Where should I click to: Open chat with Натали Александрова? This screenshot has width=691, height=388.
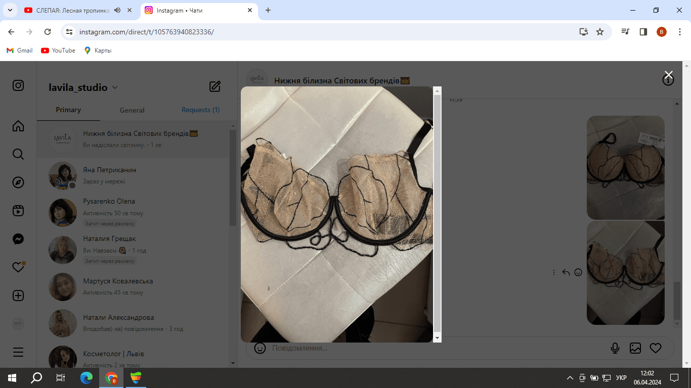[x=133, y=323]
